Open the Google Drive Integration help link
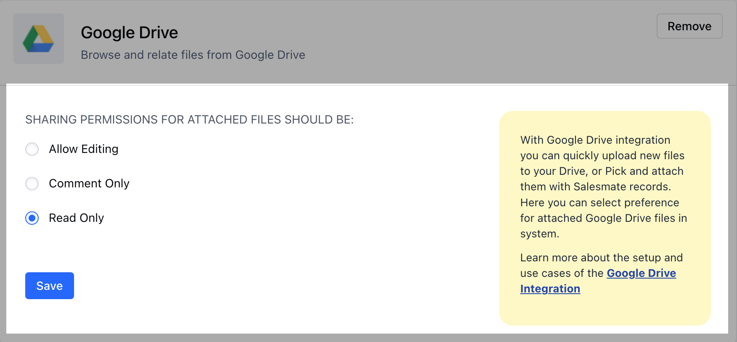This screenshot has width=737, height=342. click(641, 273)
